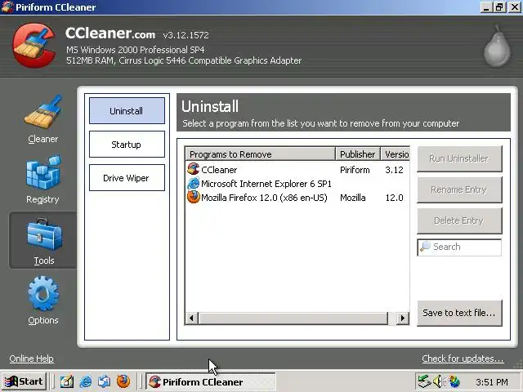The image size is (523, 392).
Task: Switch to the Drive Wiper tab
Action: pyautogui.click(x=127, y=178)
